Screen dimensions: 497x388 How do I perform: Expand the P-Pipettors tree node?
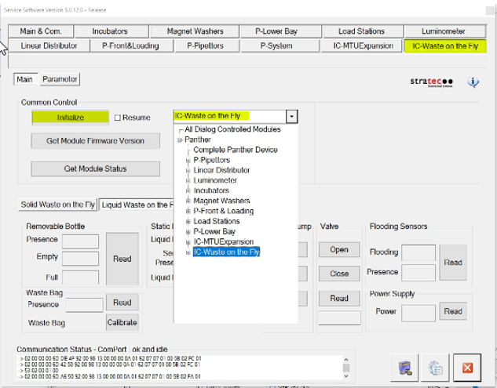188,160
